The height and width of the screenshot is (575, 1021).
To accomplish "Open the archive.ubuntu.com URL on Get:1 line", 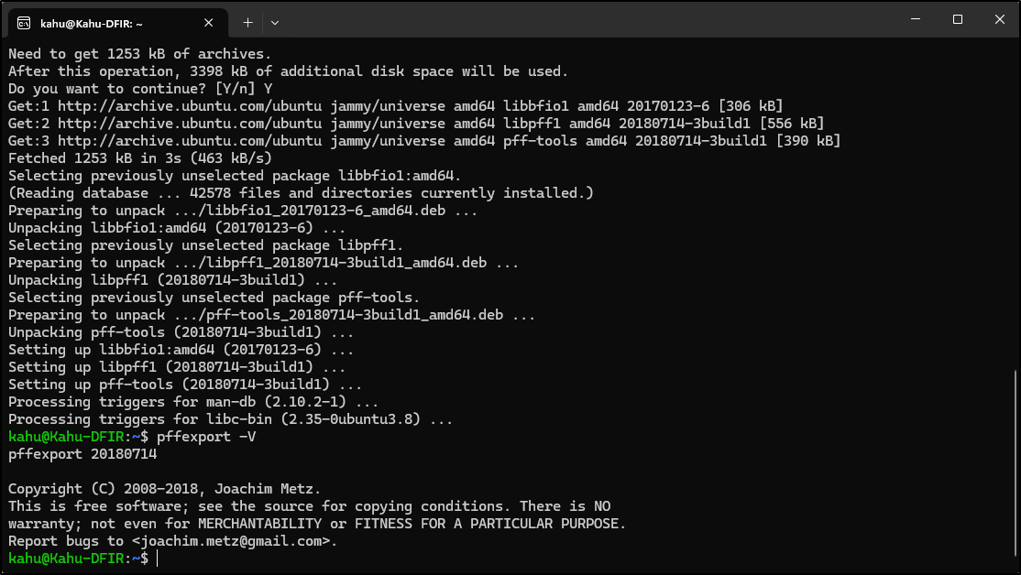I will (190, 106).
